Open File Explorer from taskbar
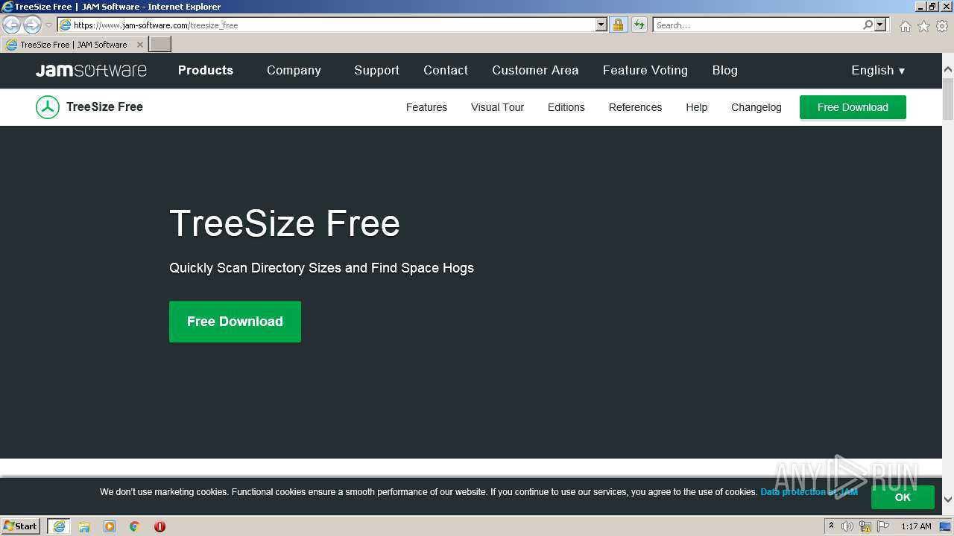Viewport: 954px width, 536px height. [84, 526]
